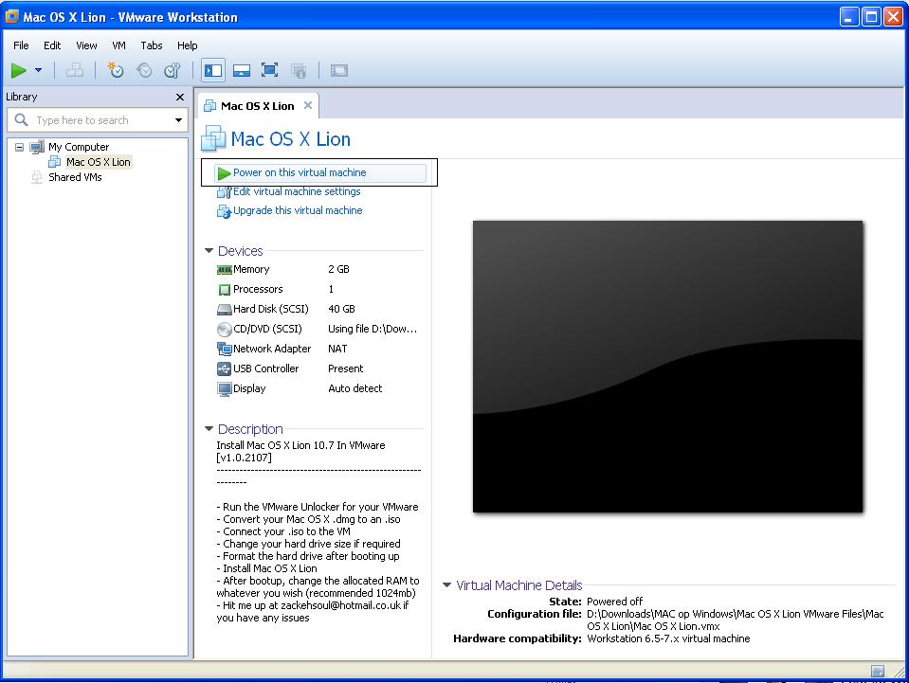Open the Edit menu
This screenshot has width=909, height=683.
(52, 45)
